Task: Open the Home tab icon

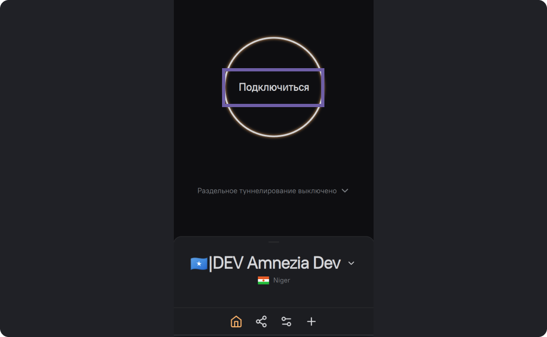Action: pos(236,321)
